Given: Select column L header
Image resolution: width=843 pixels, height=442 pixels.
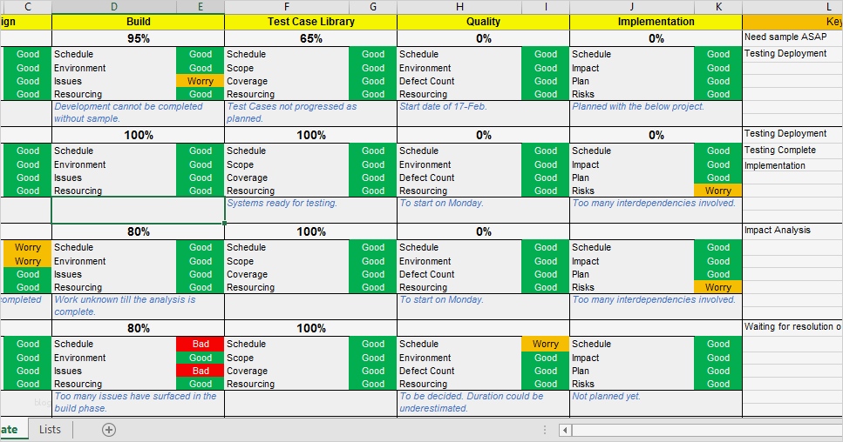Looking at the screenshot, I should point(793,7).
